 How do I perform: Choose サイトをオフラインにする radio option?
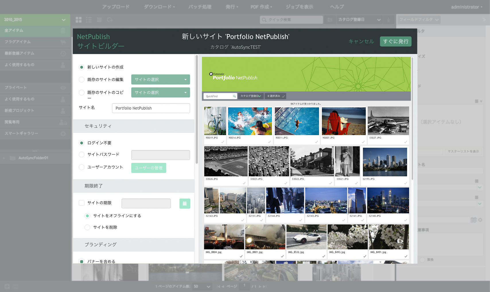coord(87,216)
